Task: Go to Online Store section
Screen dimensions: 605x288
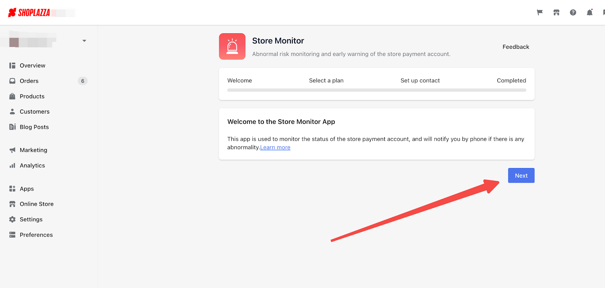Action: (37, 204)
